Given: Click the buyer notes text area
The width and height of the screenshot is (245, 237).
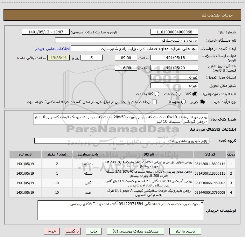Looking at the screenshot, I should (x=121, y=210).
